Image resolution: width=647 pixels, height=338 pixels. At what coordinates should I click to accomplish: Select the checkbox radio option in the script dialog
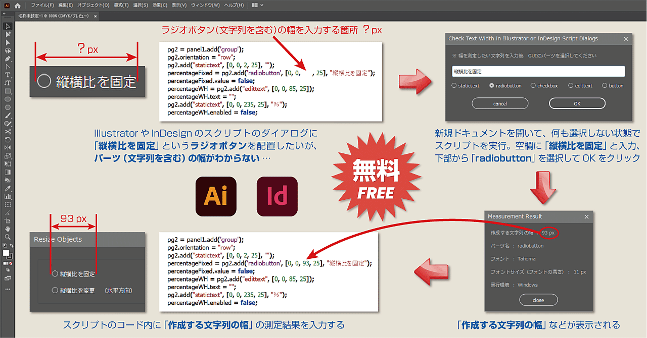533,86
